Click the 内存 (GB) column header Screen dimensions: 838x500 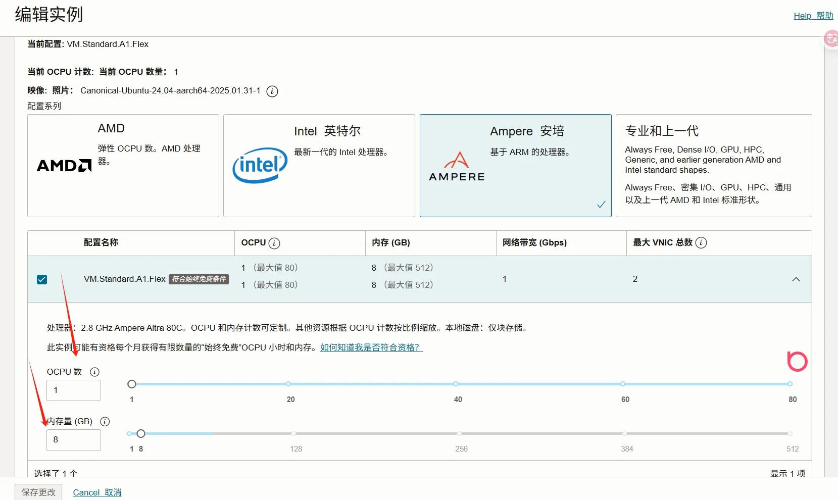(x=391, y=243)
